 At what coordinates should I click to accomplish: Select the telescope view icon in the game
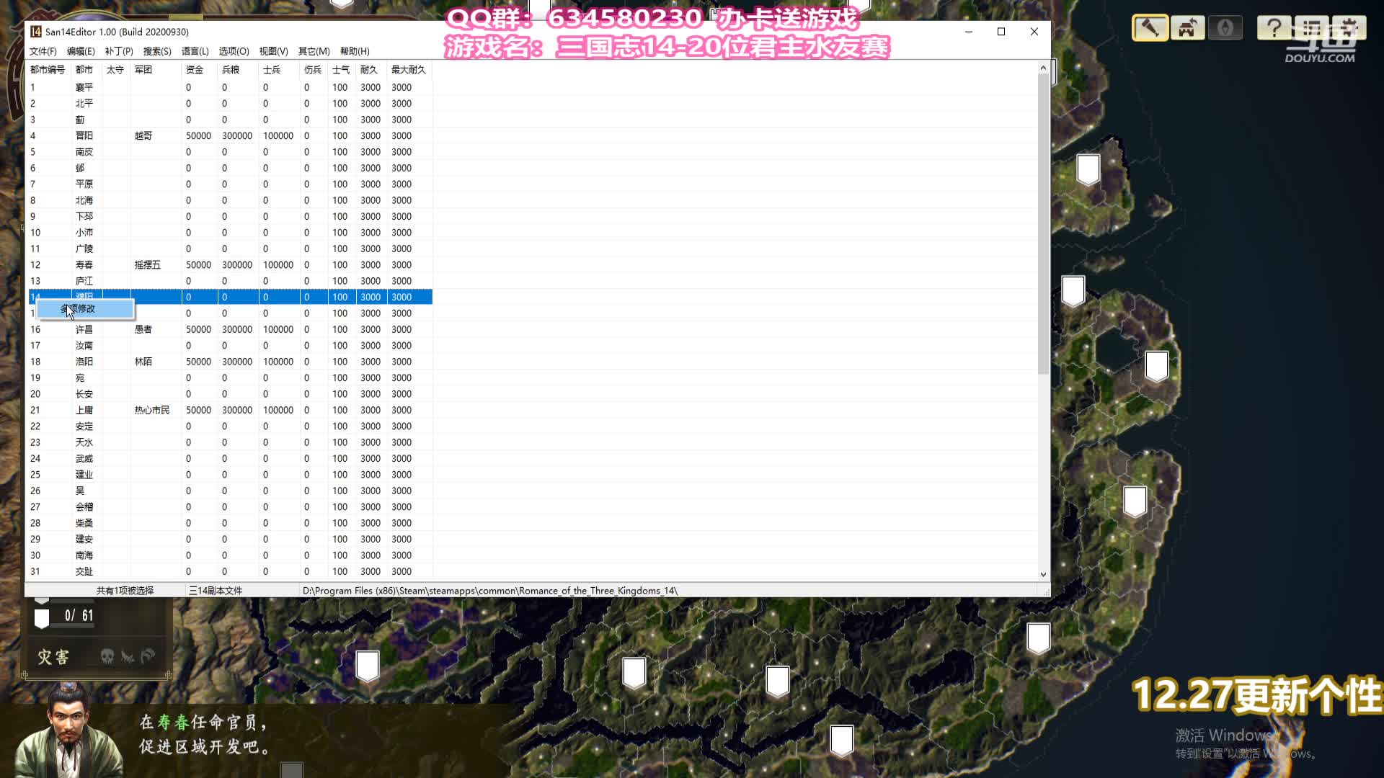coord(1150,28)
